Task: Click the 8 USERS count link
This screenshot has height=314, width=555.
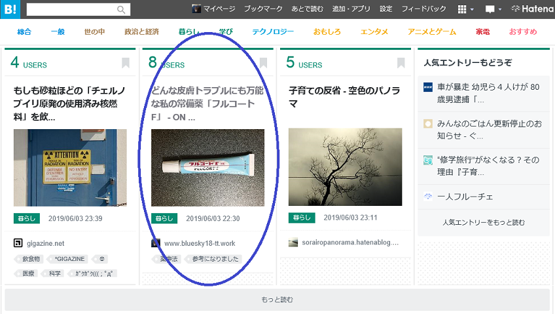Action: click(166, 63)
